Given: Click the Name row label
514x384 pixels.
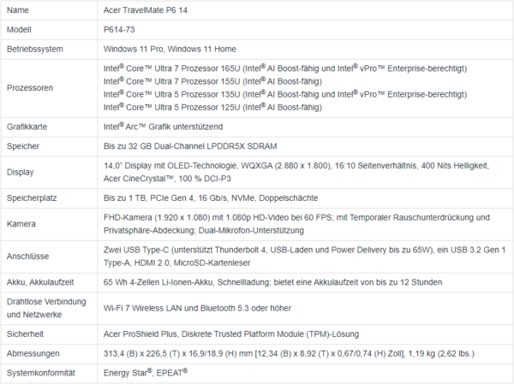Looking at the screenshot, I should coord(18,10).
